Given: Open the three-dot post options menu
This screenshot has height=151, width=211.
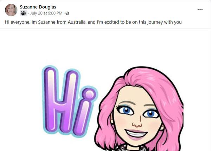Looking at the screenshot, I should pyautogui.click(x=200, y=10).
